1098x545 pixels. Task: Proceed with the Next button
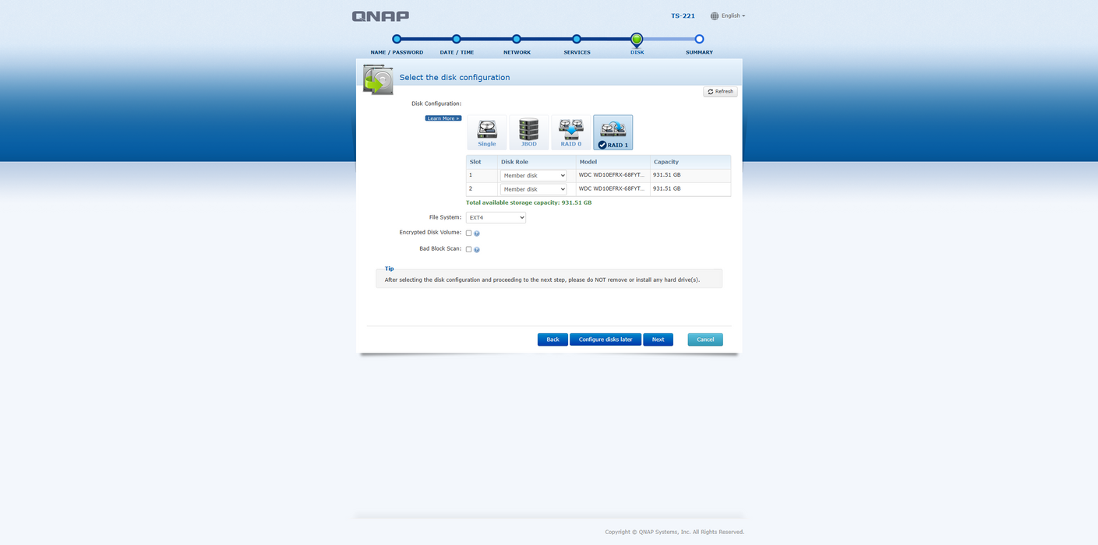click(x=658, y=339)
